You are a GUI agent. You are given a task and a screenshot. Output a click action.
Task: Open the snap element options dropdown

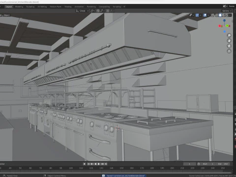102,11
